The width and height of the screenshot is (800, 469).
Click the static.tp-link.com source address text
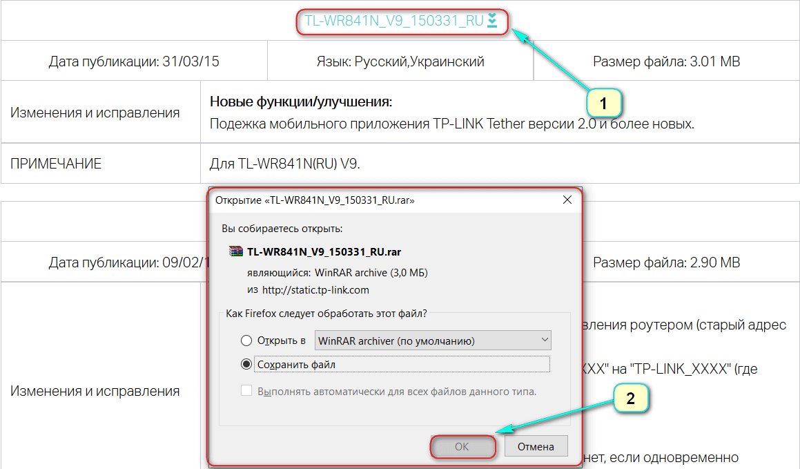[315, 289]
